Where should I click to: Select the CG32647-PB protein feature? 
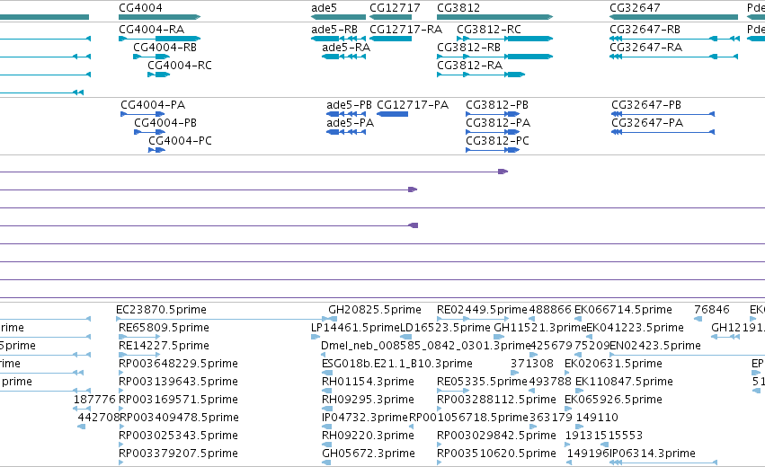click(663, 114)
